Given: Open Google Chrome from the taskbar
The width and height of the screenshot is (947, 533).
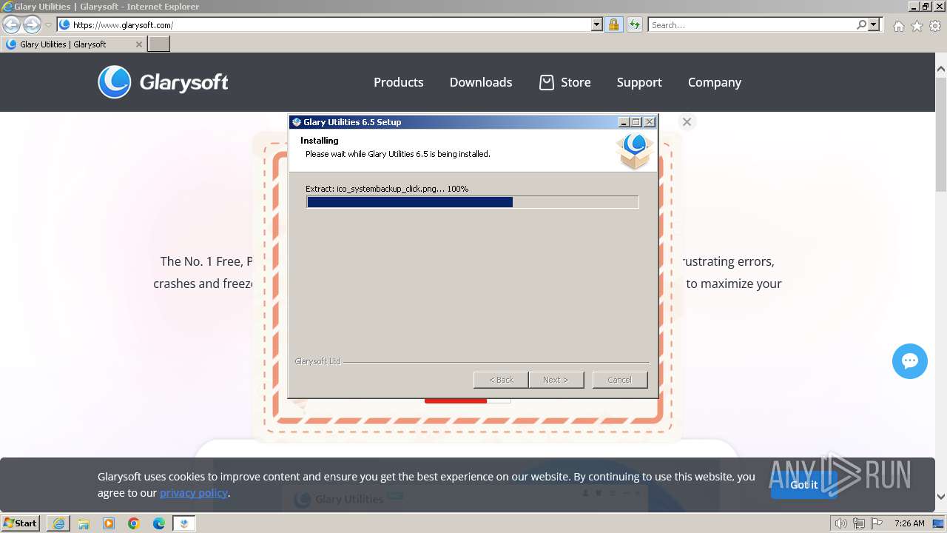Looking at the screenshot, I should pos(134,523).
